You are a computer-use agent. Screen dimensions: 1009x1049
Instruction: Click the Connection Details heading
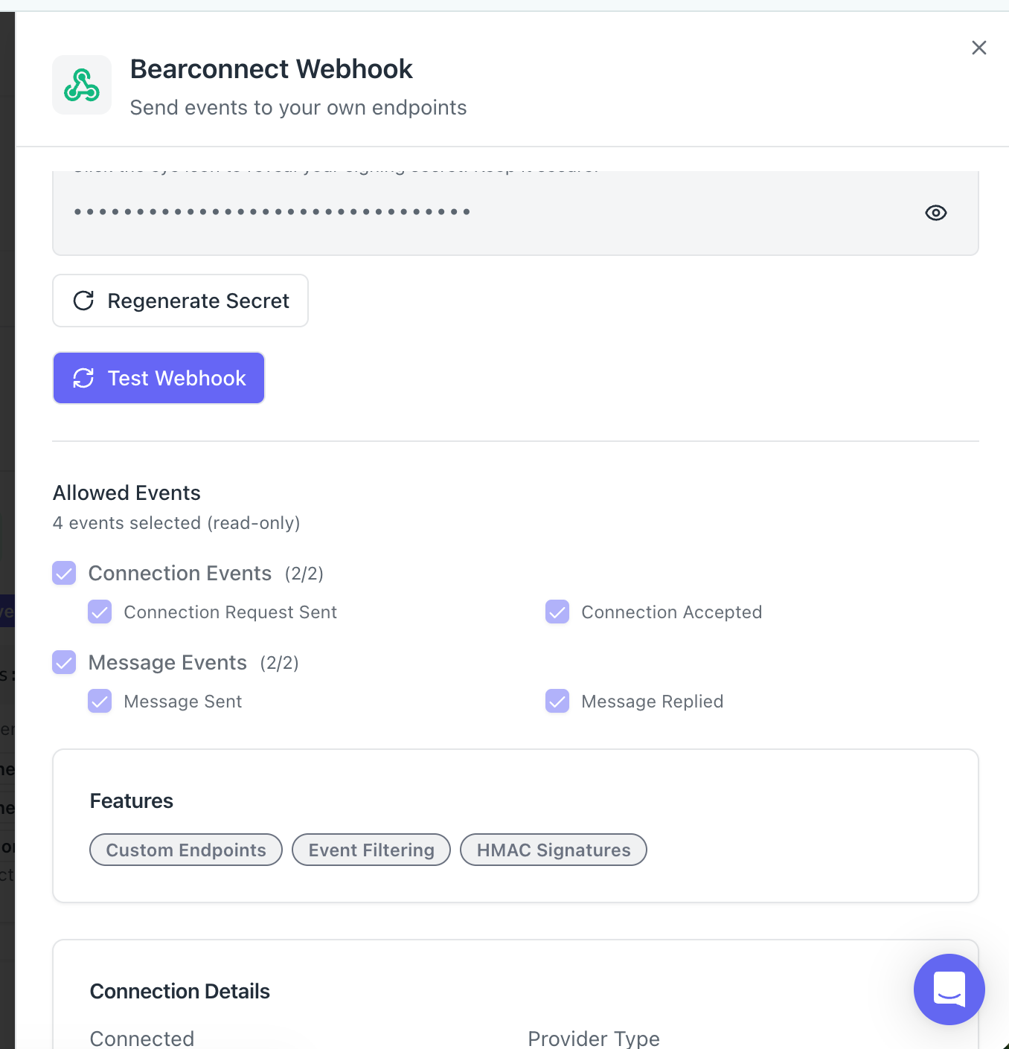pos(180,991)
